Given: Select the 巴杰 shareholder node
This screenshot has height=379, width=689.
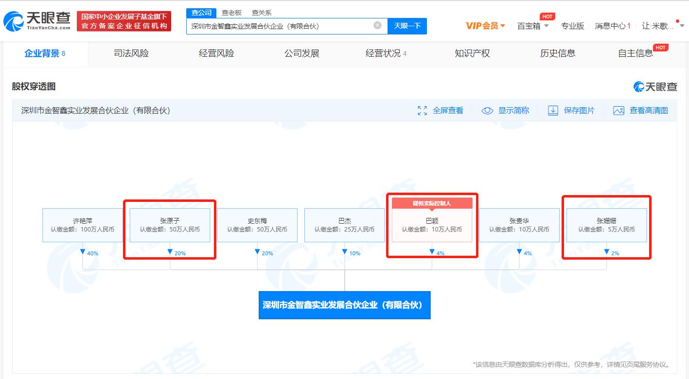Looking at the screenshot, I should pos(345,225).
